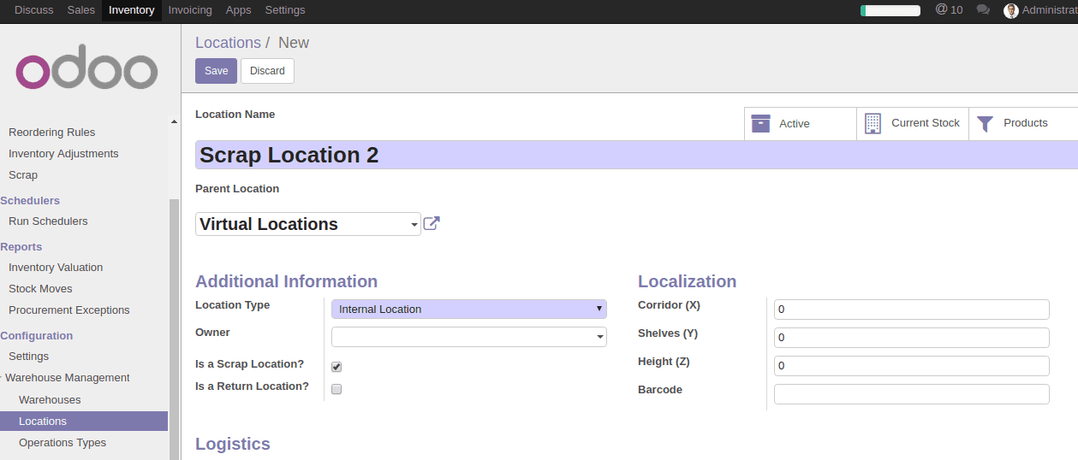1078x460 pixels.
Task: Click the Products funnel filter icon
Action: [x=986, y=124]
